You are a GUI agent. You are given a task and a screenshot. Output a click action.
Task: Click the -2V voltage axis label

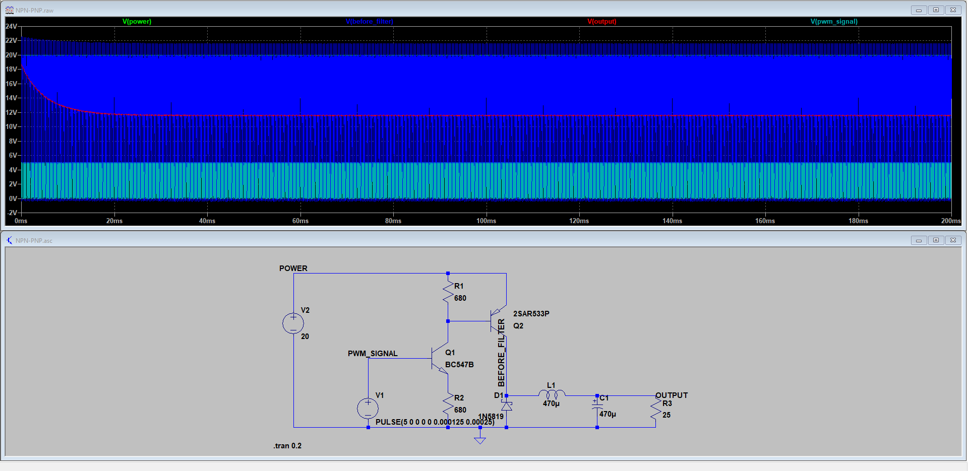(x=12, y=213)
